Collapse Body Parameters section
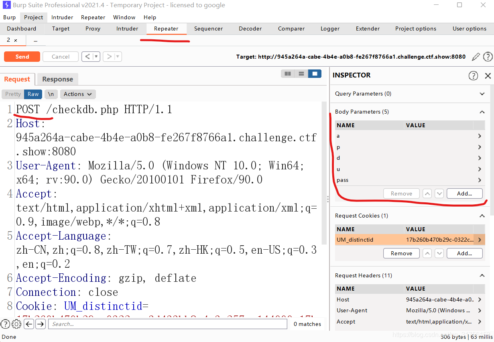The image size is (494, 342). 482,112
